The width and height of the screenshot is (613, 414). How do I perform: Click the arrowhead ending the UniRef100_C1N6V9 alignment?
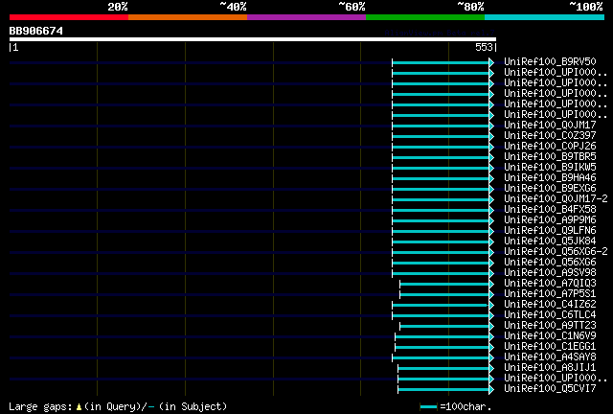(491, 337)
